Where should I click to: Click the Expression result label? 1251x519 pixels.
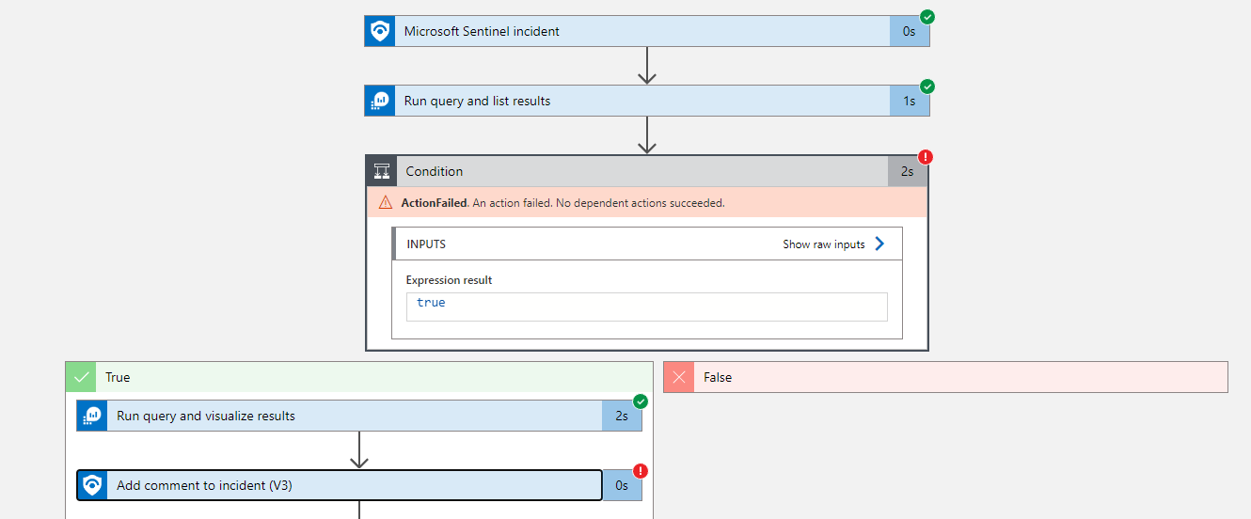(x=449, y=280)
